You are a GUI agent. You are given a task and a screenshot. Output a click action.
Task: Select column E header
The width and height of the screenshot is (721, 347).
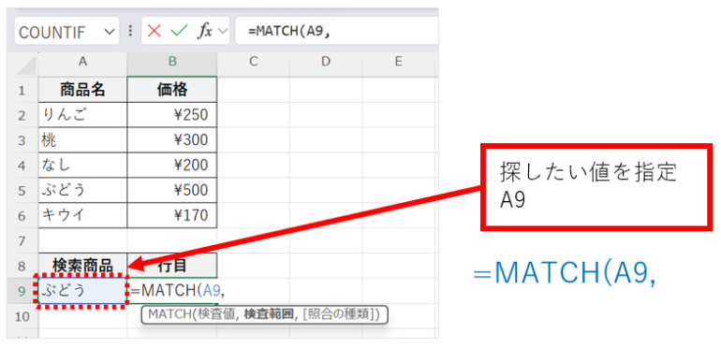398,62
